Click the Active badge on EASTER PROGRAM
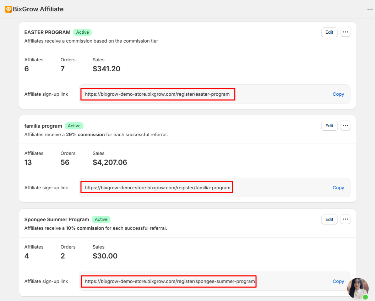Screen dimensions: 375x301 pyautogui.click(x=82, y=32)
